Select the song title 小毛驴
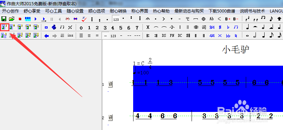 click(235, 50)
